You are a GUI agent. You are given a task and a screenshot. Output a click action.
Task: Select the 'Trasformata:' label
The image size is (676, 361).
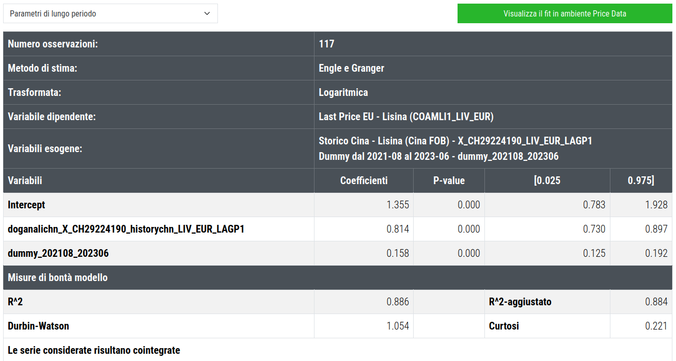pos(35,92)
